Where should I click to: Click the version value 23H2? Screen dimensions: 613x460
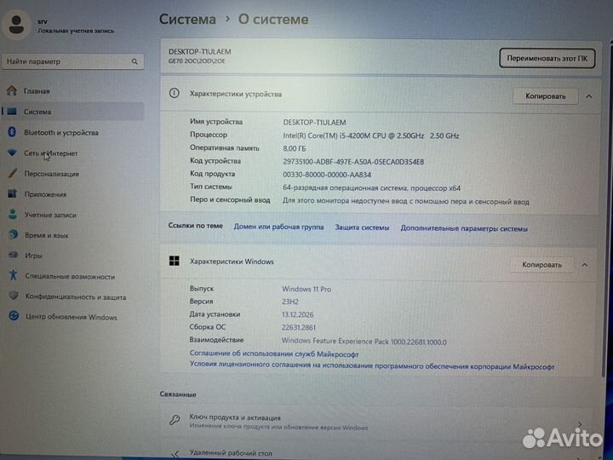tap(290, 302)
